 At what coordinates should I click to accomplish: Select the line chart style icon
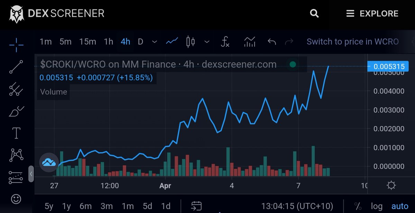tap(172, 42)
